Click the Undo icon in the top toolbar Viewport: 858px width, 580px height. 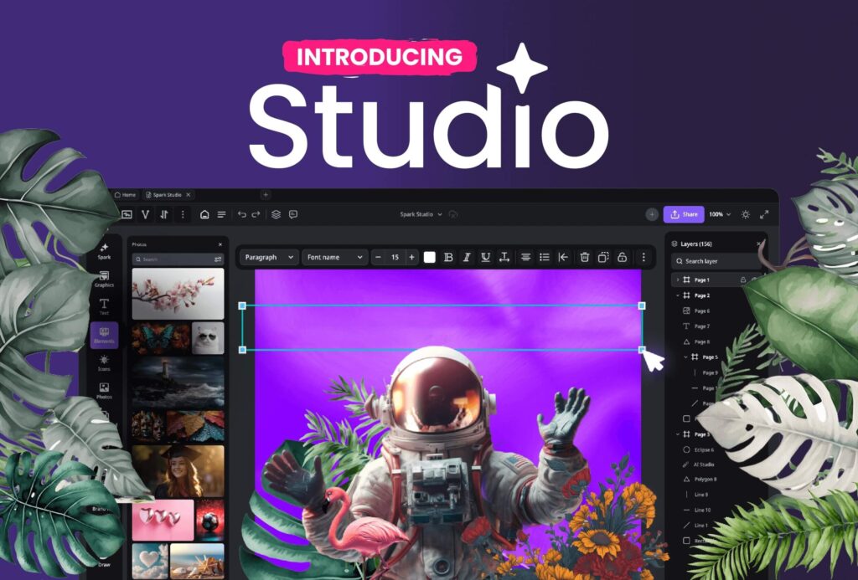click(242, 214)
